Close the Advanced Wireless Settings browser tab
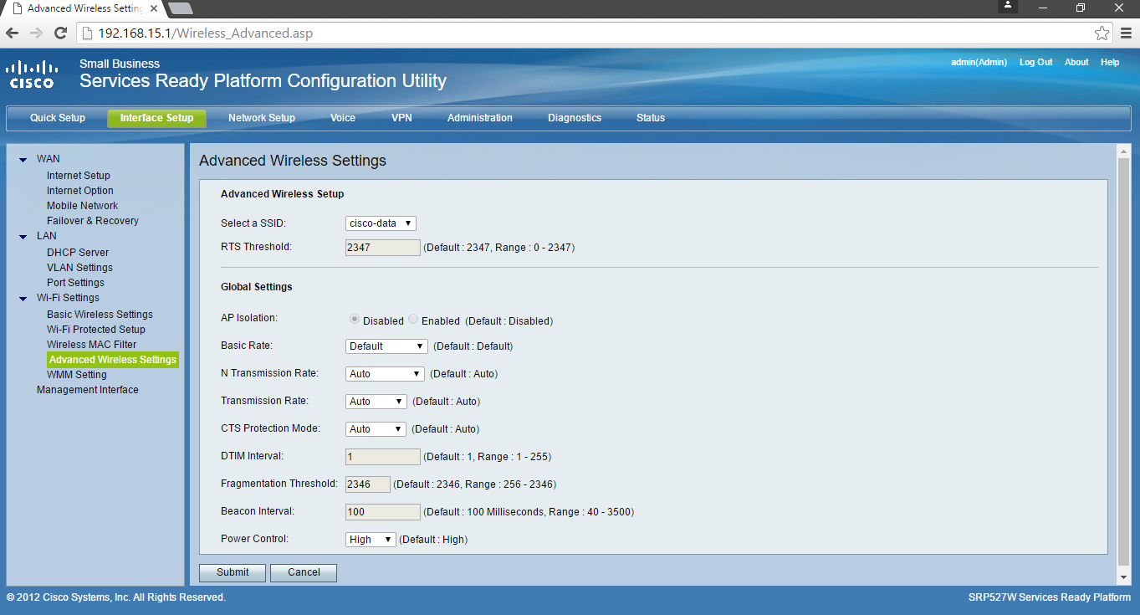The width and height of the screenshot is (1140, 615). point(153,8)
